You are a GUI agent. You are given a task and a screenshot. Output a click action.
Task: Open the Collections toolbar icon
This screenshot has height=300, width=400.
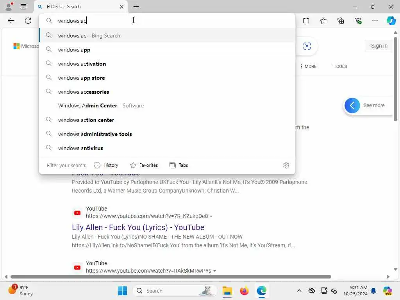pos(341,21)
